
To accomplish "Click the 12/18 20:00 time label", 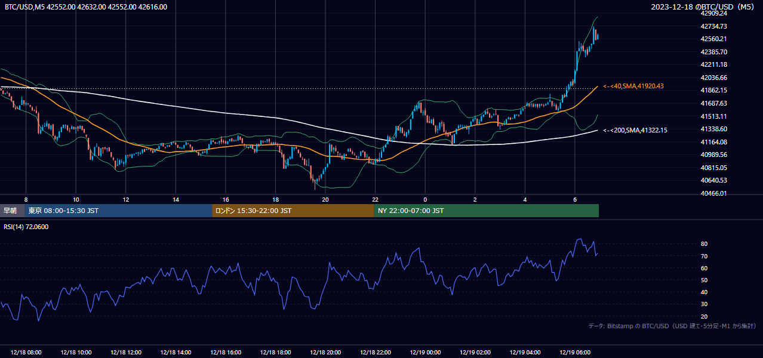I will pyautogui.click(x=325, y=353).
